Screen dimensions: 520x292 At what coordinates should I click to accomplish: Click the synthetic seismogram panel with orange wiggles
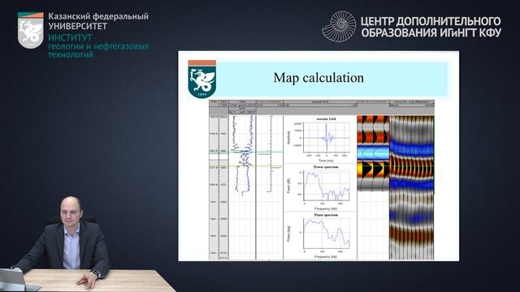[373, 153]
